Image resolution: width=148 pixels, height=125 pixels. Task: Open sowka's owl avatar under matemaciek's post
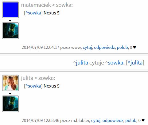(10, 31)
